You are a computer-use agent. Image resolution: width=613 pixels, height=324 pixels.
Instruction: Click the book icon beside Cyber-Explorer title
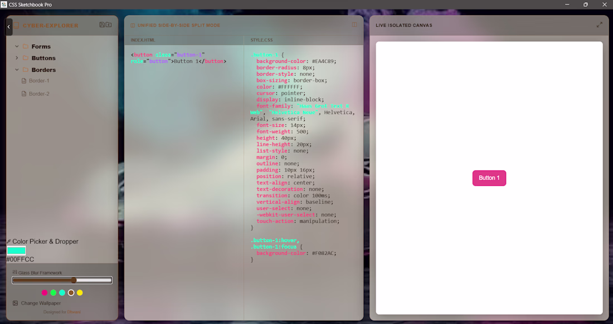(16, 26)
